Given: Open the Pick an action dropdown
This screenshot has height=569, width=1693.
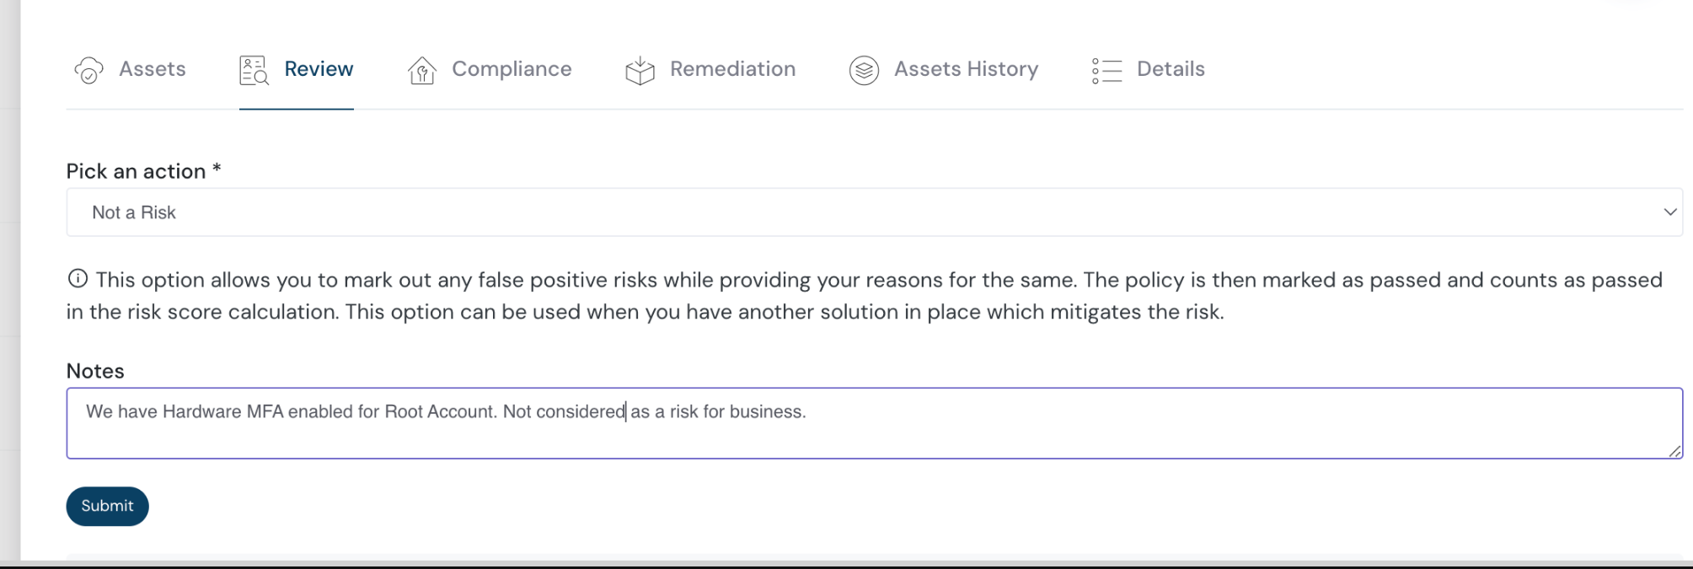Looking at the screenshot, I should point(873,212).
